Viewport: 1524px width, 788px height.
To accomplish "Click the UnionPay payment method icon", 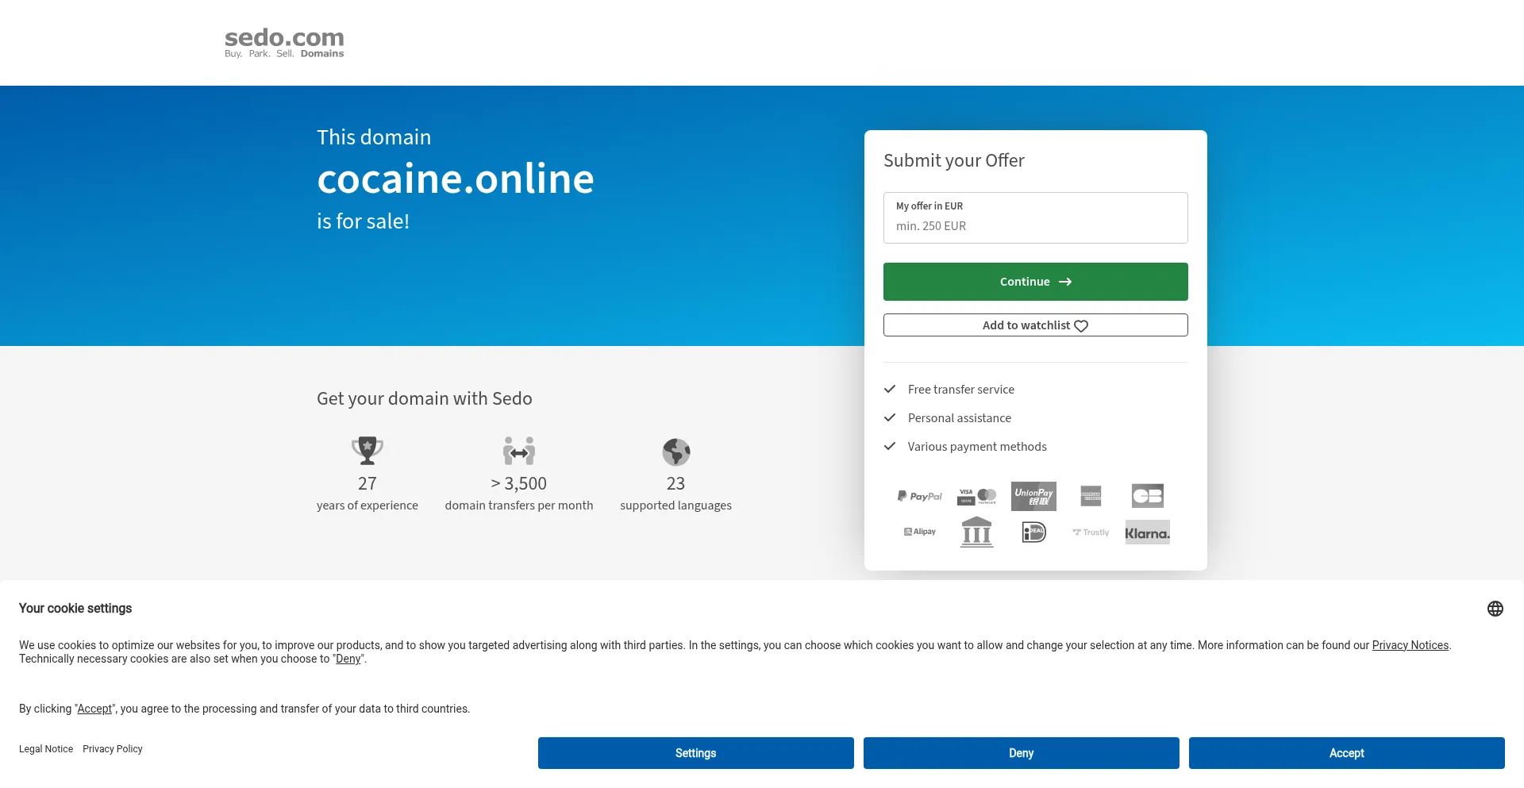I will tap(1033, 495).
